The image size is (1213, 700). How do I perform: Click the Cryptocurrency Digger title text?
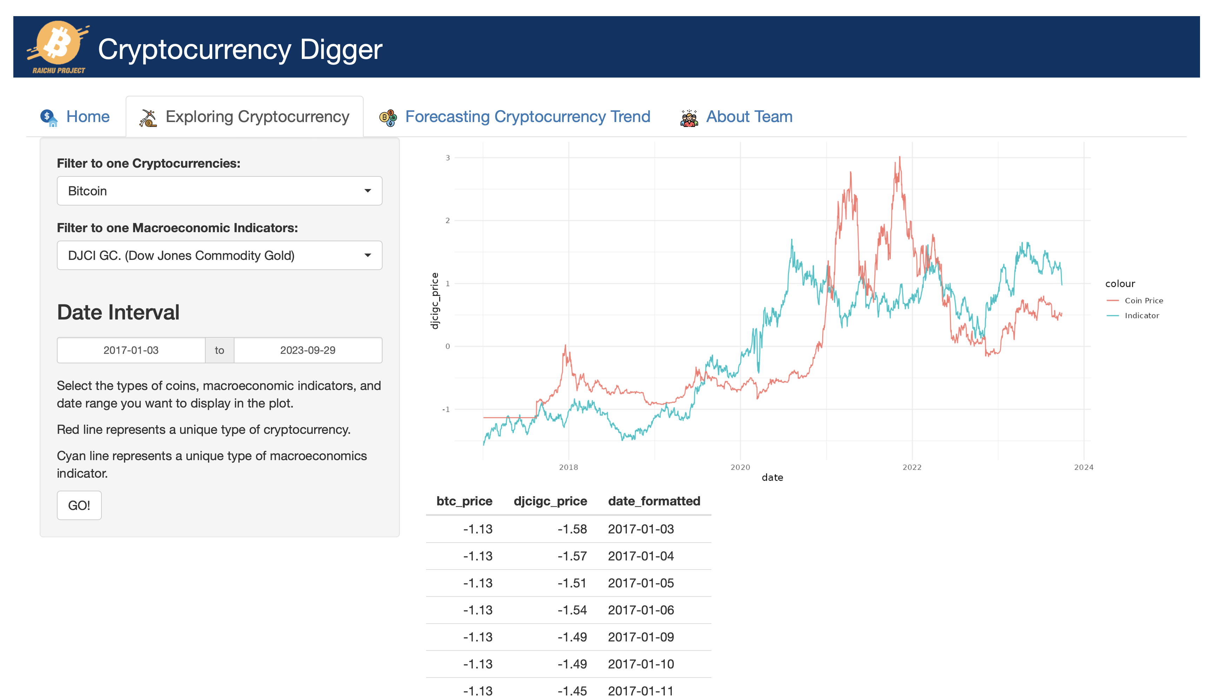coord(240,49)
